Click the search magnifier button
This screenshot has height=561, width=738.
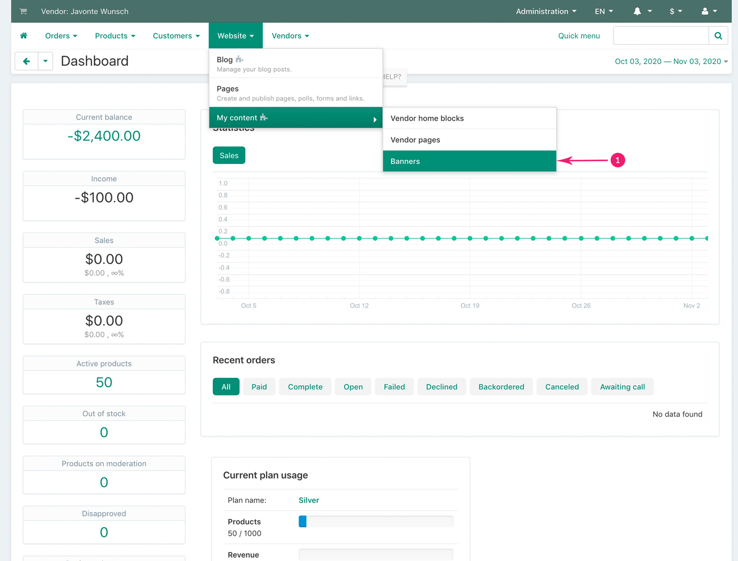click(718, 35)
